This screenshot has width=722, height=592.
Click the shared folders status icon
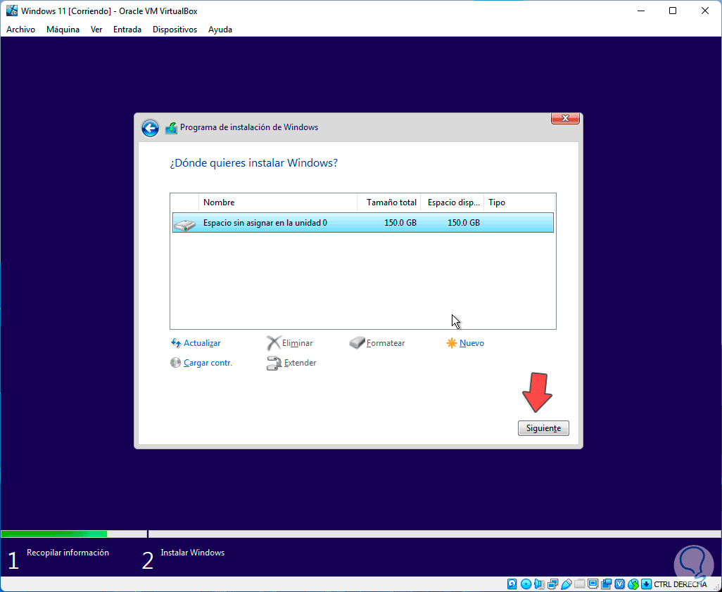tap(579, 584)
